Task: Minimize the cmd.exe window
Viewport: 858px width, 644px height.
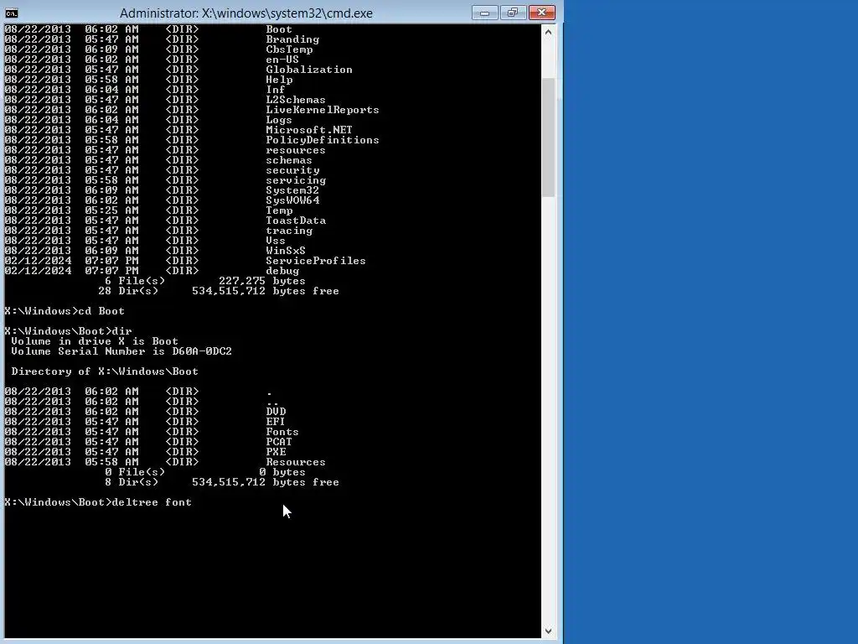Action: pyautogui.click(x=485, y=13)
